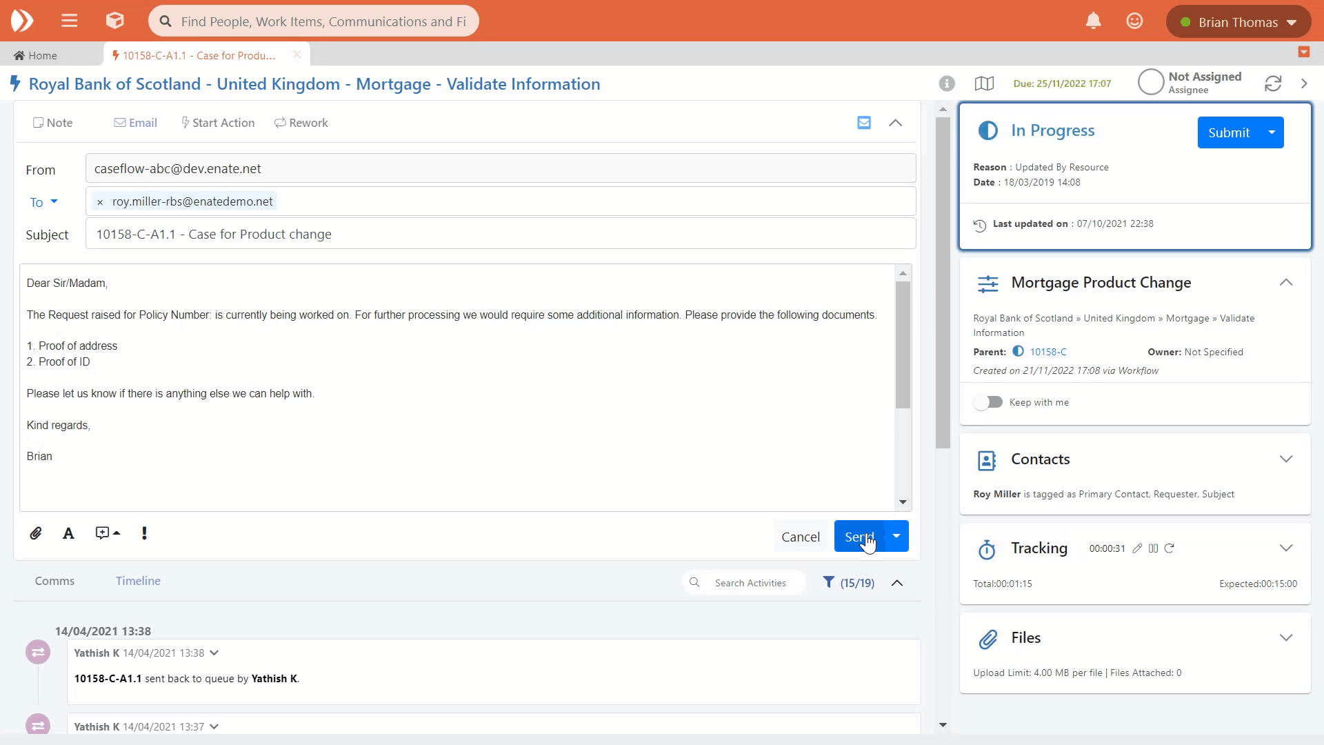Viewport: 1324px width, 745px height.
Task: Switch to the Comms tab
Action: pos(54,581)
